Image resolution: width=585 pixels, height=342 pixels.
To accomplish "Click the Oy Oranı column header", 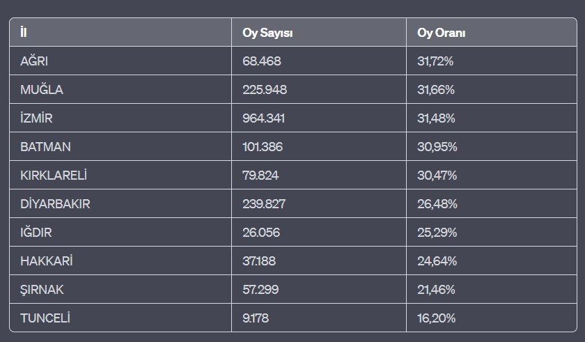I will (441, 33).
